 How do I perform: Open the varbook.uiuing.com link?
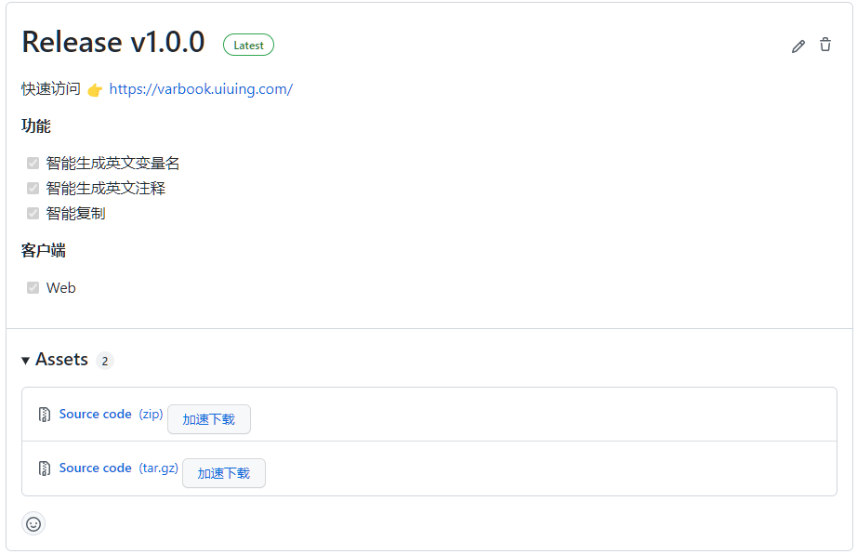(201, 89)
